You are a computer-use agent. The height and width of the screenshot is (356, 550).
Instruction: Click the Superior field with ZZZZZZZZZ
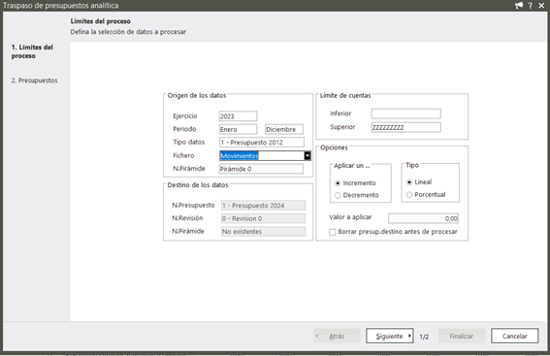click(405, 127)
